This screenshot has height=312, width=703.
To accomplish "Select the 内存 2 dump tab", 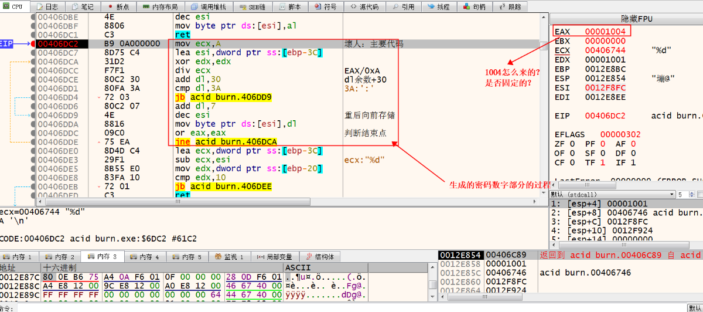I will pyautogui.click(x=60, y=257).
